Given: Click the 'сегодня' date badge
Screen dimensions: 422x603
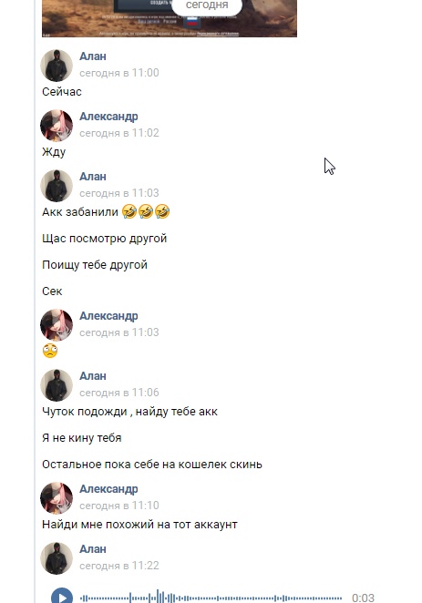Looking at the screenshot, I should [x=207, y=5].
